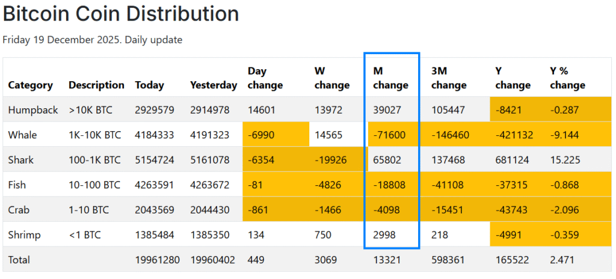Select the Category column header
This screenshot has height=279, width=616.
[x=30, y=85]
